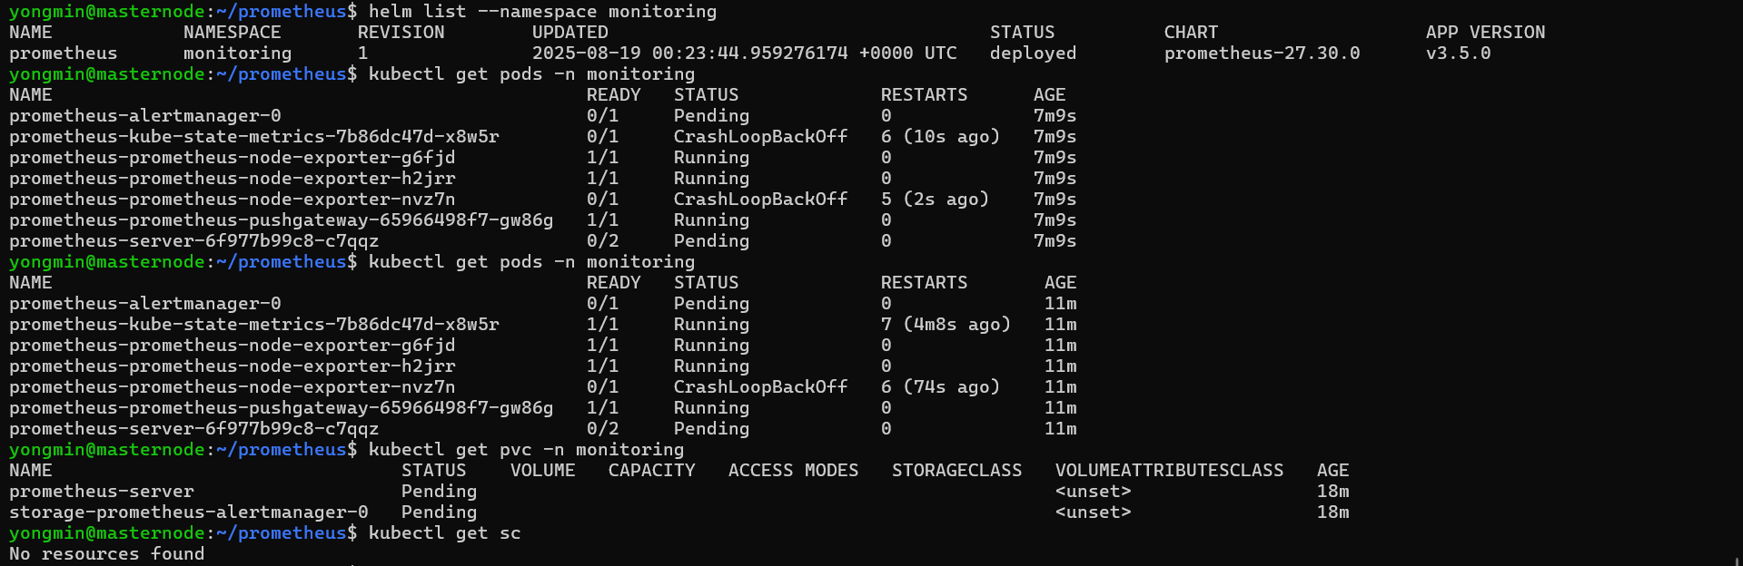
Task: Select the kubectl get pvc -n monitoring command
Action: [x=526, y=450]
